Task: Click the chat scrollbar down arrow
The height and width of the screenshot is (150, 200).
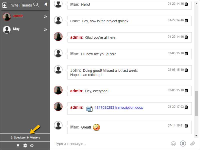Action: [196, 136]
